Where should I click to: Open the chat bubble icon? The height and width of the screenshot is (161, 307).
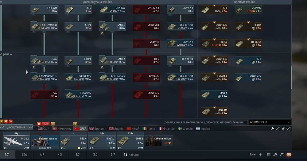point(282,155)
